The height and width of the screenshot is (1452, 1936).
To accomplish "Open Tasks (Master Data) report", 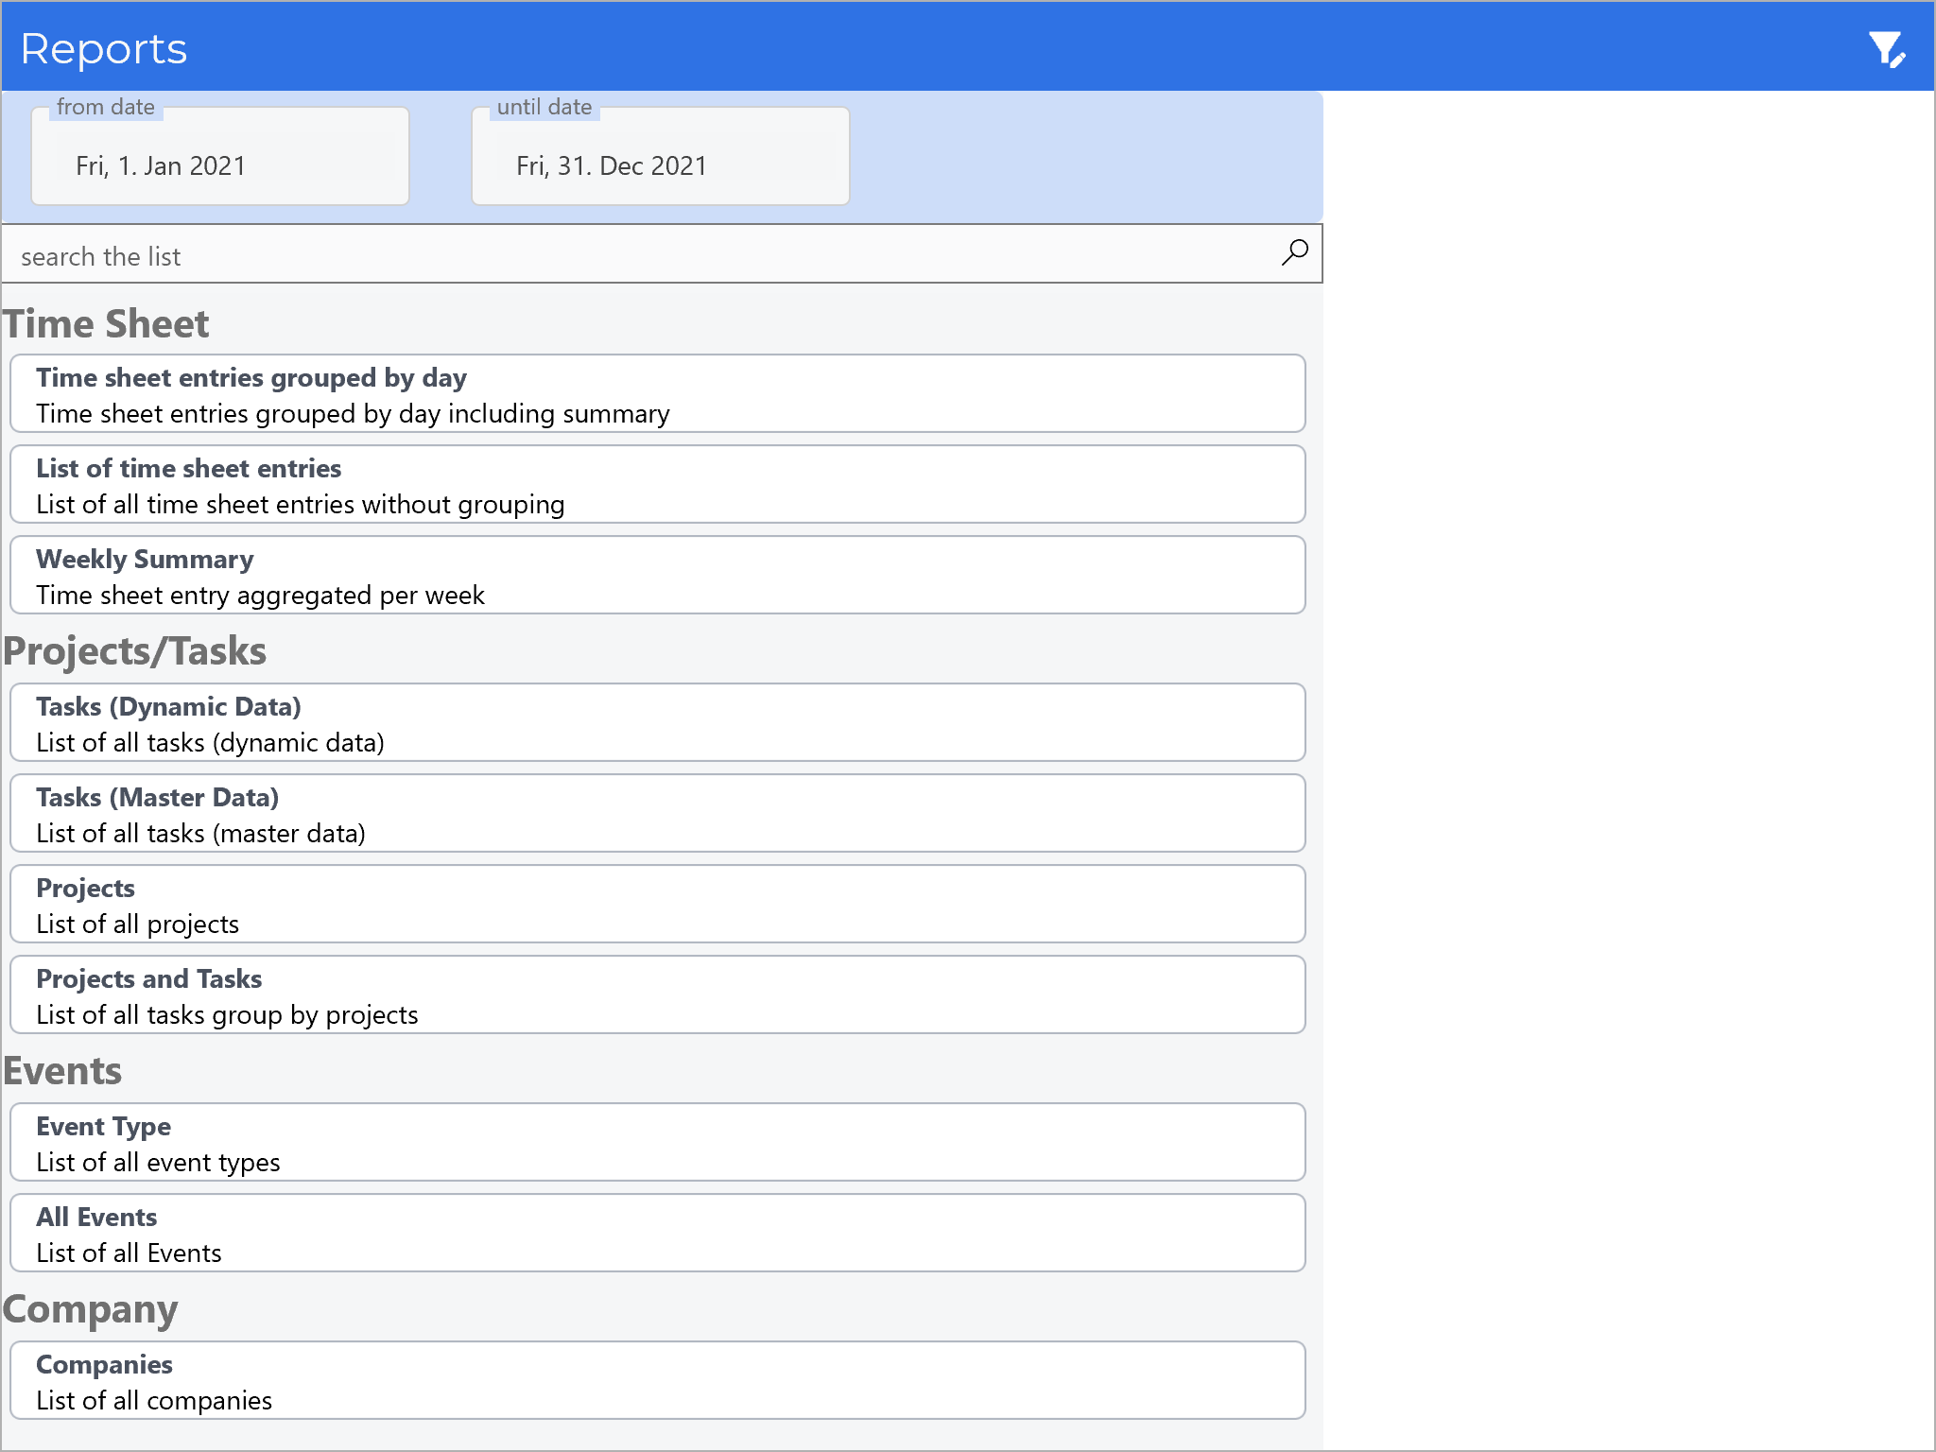I will tap(657, 814).
